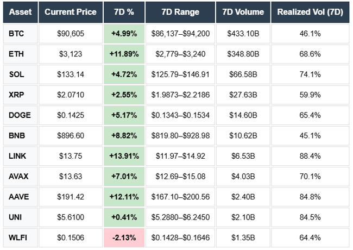Click UNI's current price $5.6100
The width and height of the screenshot is (353, 250).
pos(71,217)
